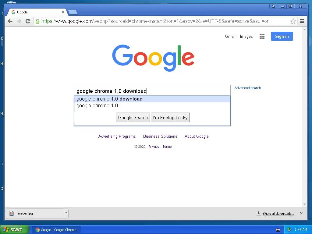
Task: Click in the Google search box
Action: pos(152,90)
